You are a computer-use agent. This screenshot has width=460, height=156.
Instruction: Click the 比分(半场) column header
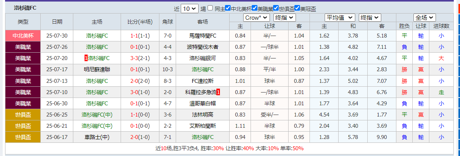click(x=140, y=22)
